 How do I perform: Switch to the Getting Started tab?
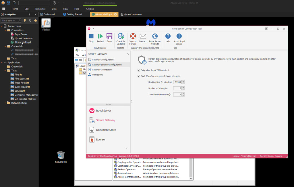73,14
